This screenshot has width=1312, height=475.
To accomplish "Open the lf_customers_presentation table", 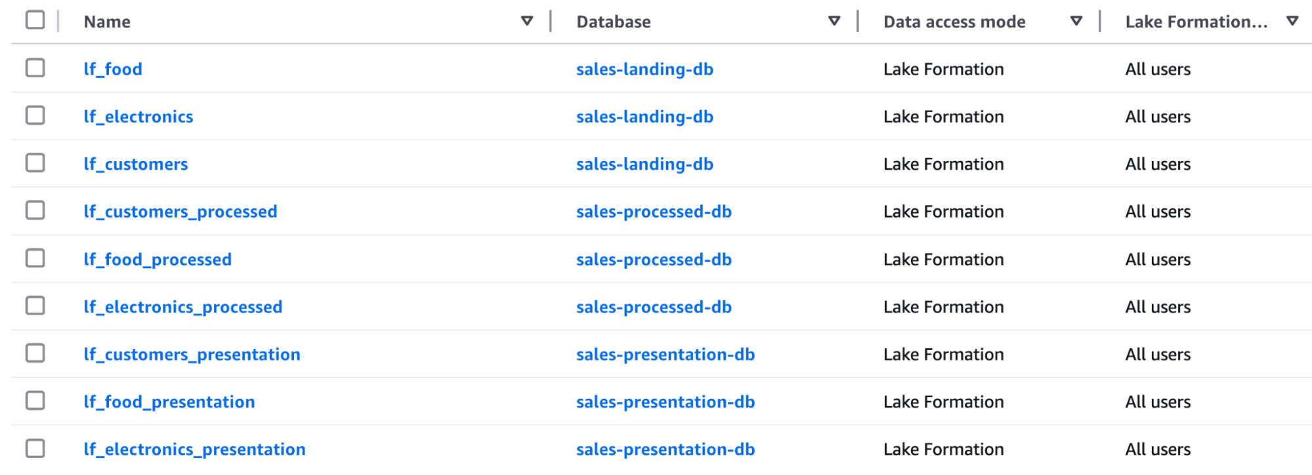I will [x=192, y=354].
